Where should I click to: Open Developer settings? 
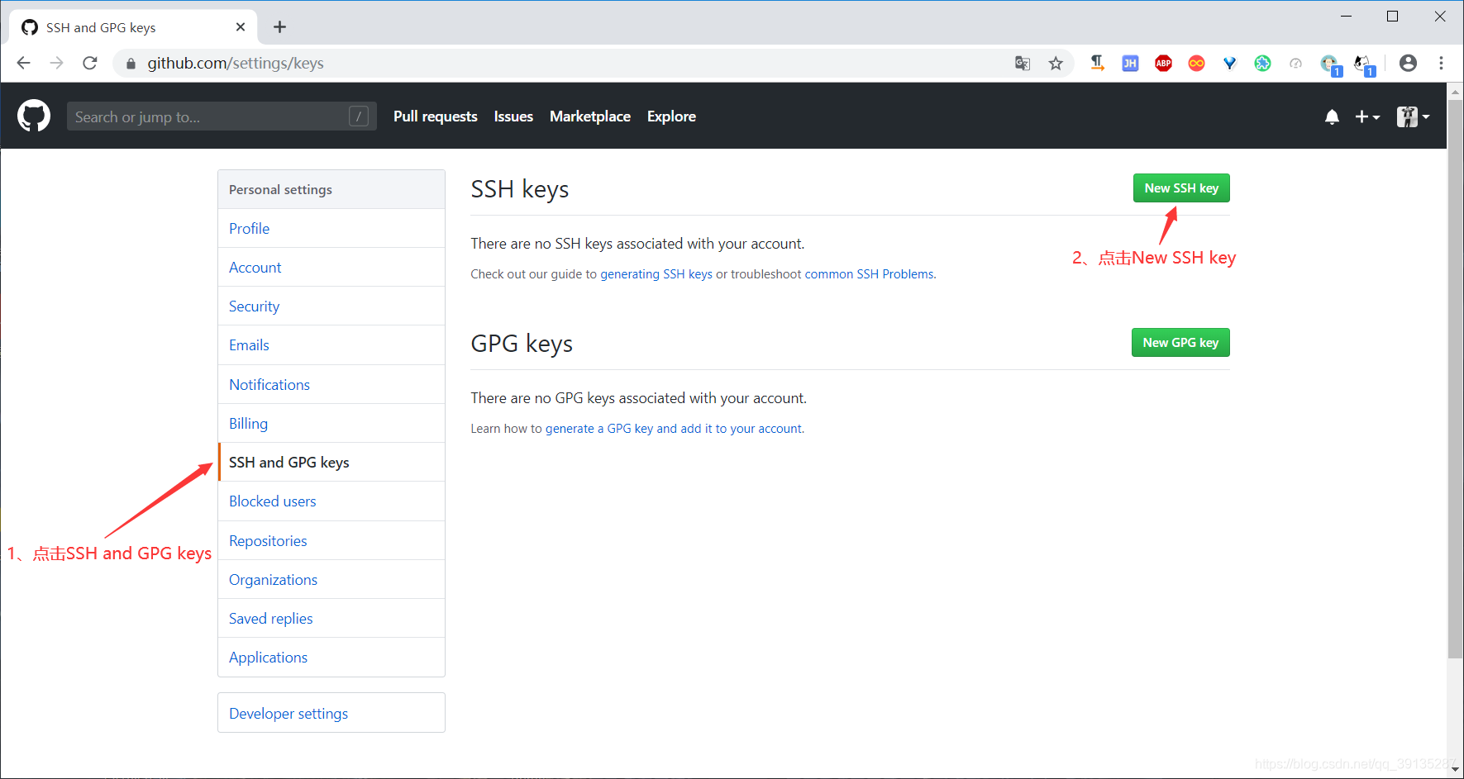click(x=331, y=713)
